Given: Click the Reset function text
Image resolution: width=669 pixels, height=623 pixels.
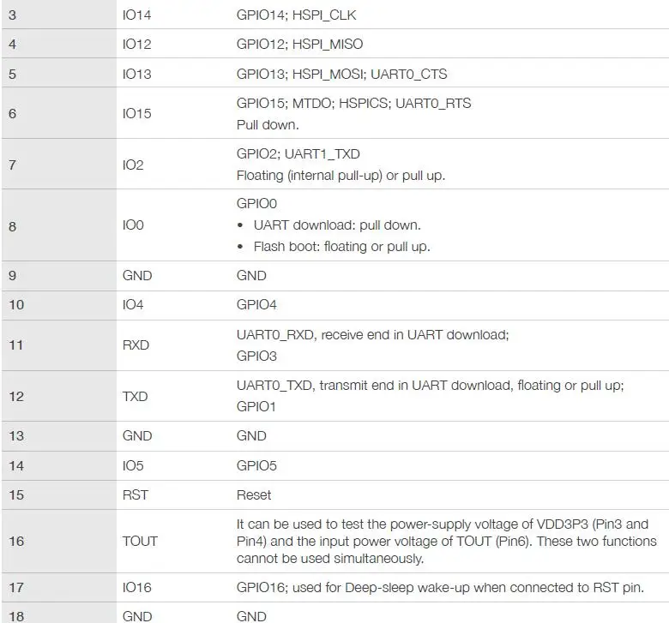Looking at the screenshot, I should point(253,494).
